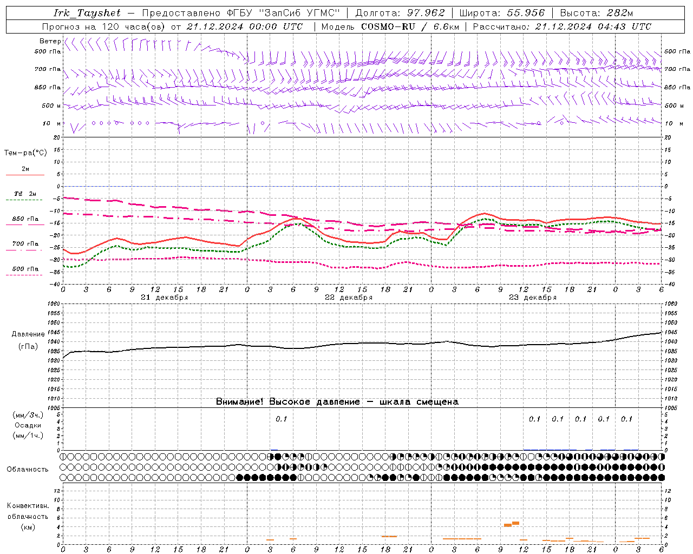Click the Конвективн. label
This screenshot has height=554, width=693.
pyautogui.click(x=28, y=506)
